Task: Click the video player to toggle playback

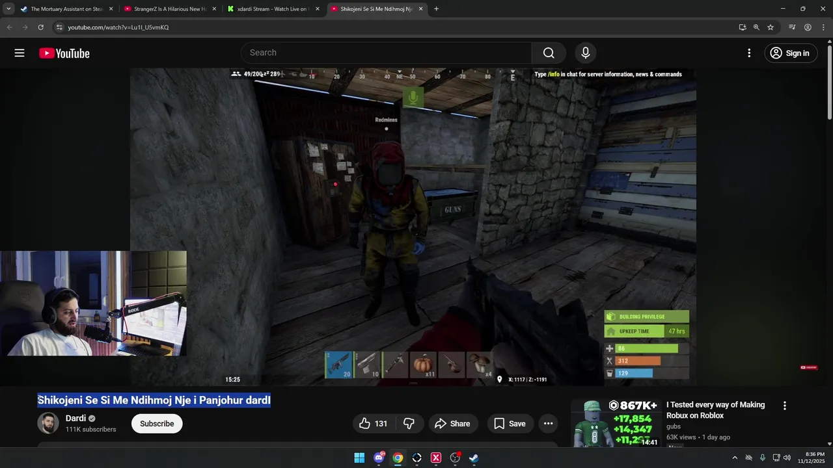Action: point(413,227)
